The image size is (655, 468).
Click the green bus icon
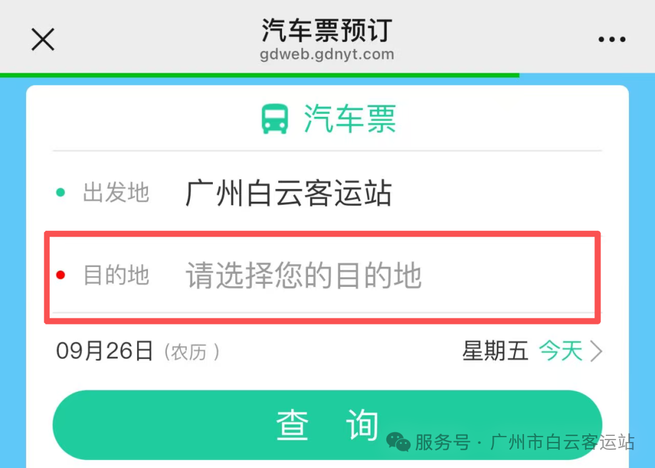coord(275,119)
